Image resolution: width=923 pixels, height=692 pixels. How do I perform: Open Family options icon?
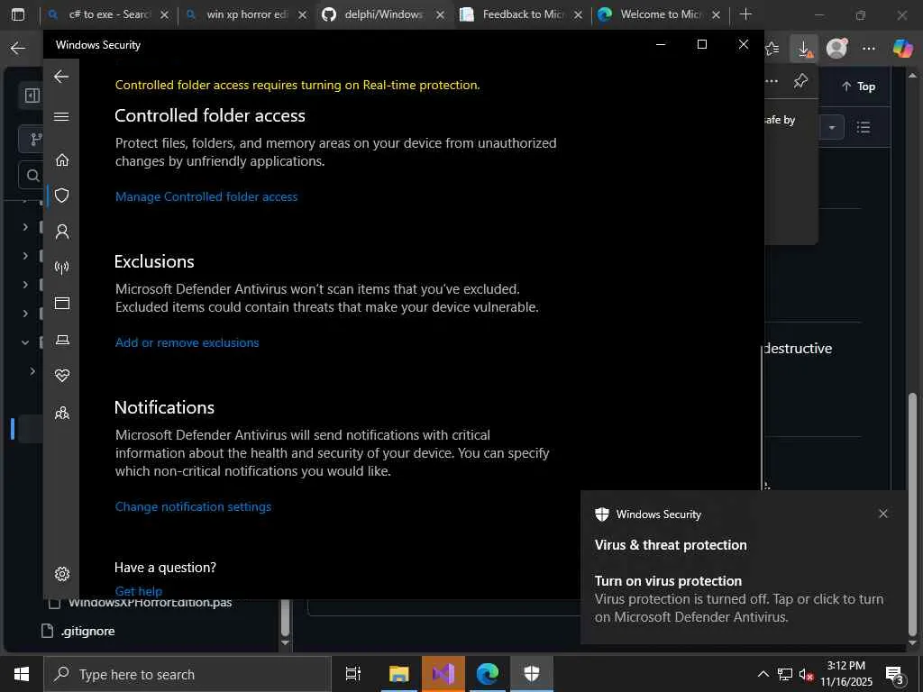pyautogui.click(x=62, y=413)
